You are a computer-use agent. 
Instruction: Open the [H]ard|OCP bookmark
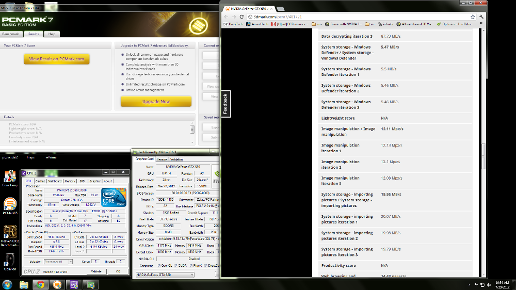(290, 24)
